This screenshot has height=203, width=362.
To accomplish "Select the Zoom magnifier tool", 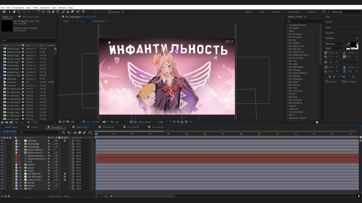I will point(19,12).
